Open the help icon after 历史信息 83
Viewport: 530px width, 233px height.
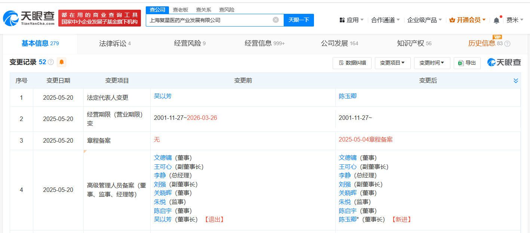point(508,44)
